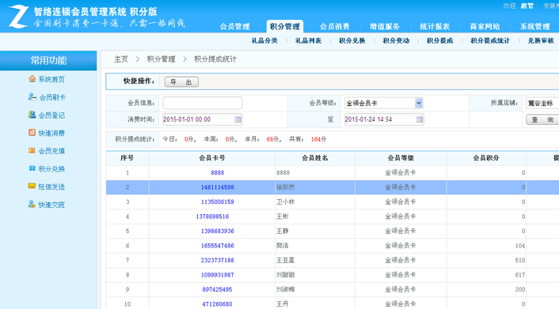Select the name cell 卫小林
559x309 pixels.
[285, 202]
